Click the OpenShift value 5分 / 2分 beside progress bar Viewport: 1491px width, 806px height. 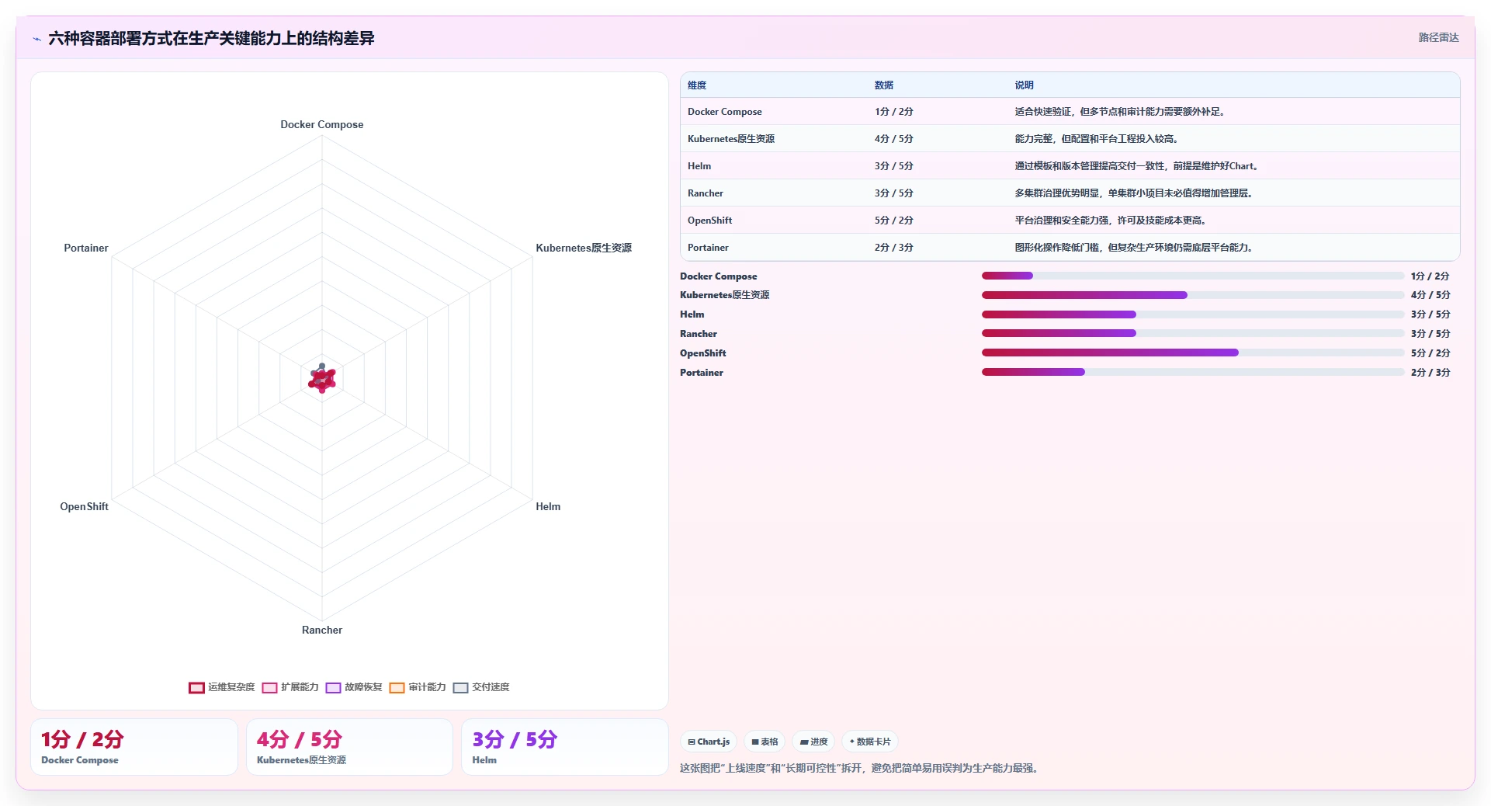point(1430,353)
